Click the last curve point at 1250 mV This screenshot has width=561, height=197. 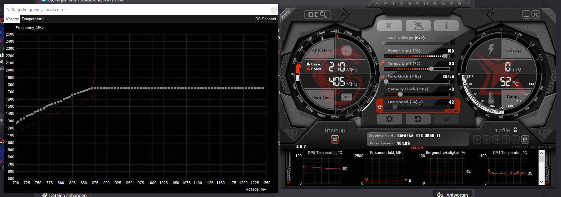264,88
